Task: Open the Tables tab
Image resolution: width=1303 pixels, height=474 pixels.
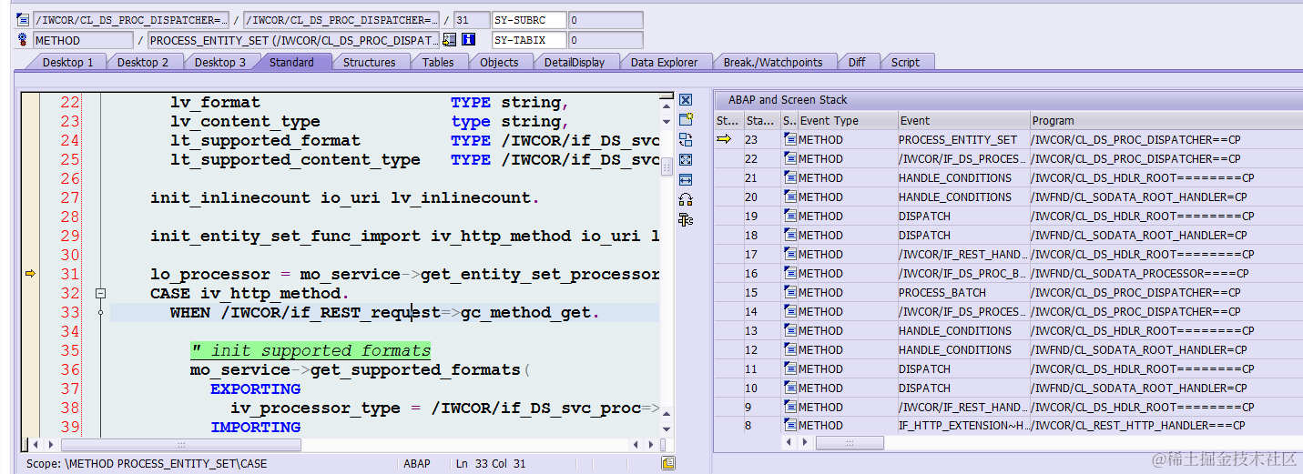Action: pyautogui.click(x=438, y=62)
